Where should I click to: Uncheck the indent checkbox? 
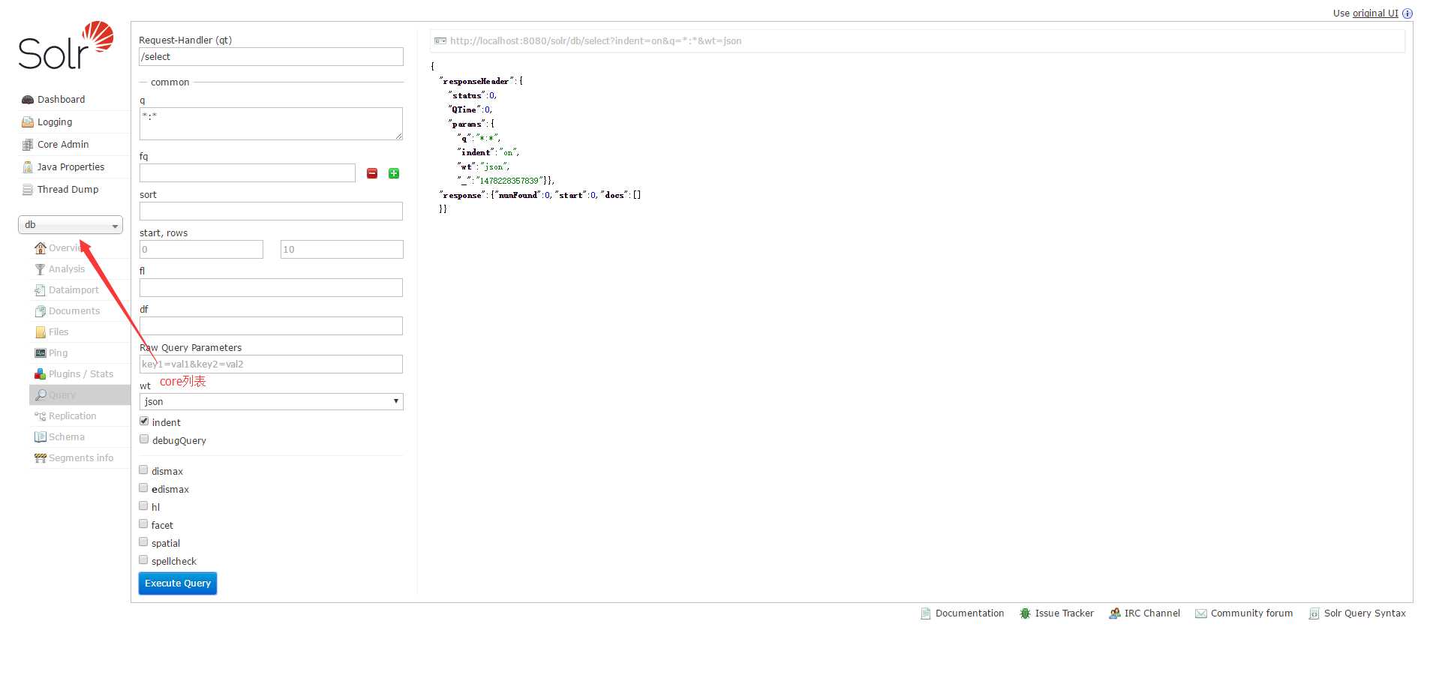(144, 421)
